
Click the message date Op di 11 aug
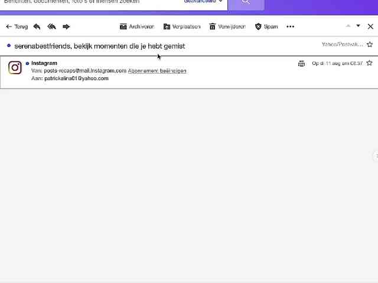(337, 63)
